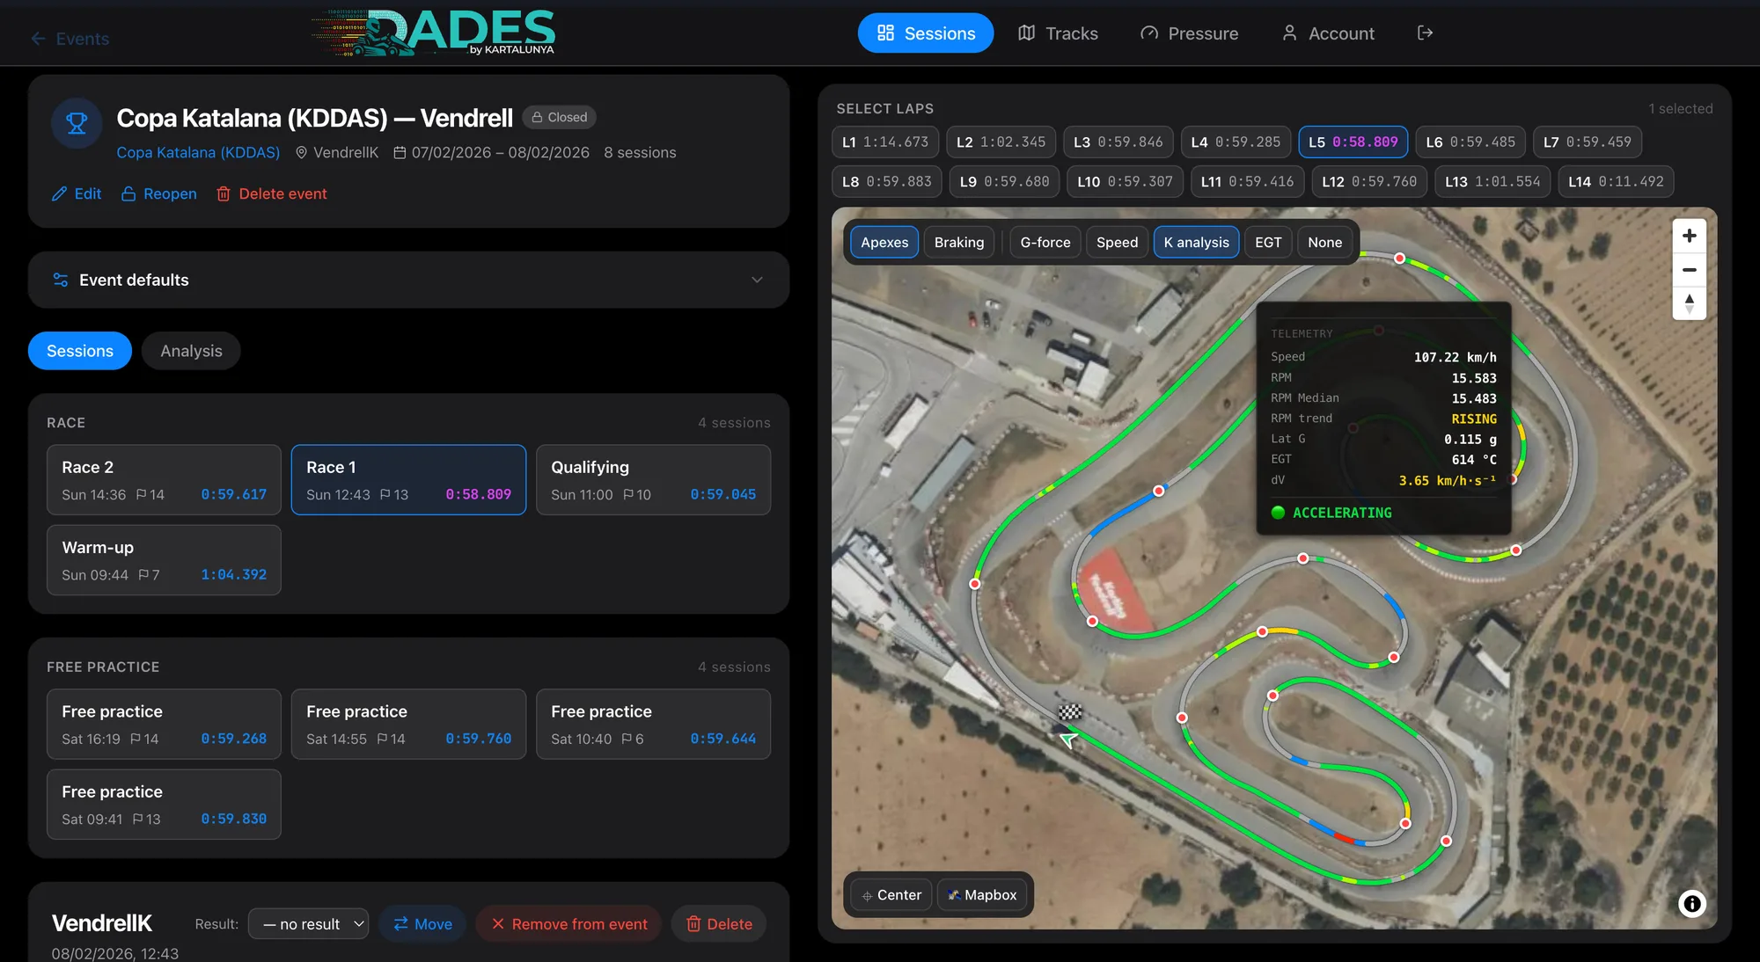Open the Account menu item
Viewport: 1760px width, 962px height.
click(1327, 33)
